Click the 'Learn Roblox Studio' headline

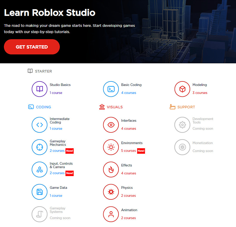(x=50, y=13)
